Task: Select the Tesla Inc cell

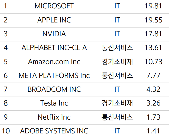Action: pos(54,103)
